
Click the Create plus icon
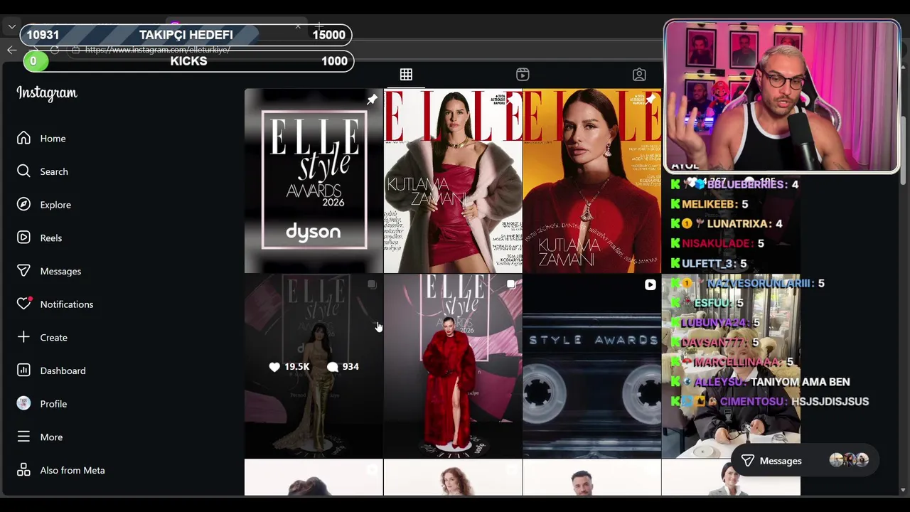tap(23, 337)
